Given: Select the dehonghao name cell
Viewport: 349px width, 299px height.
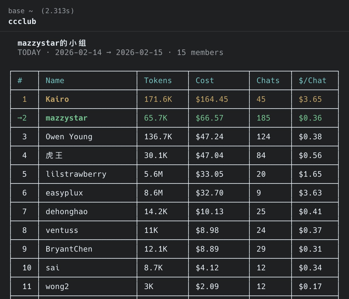Looking at the screenshot, I should [x=66, y=212].
